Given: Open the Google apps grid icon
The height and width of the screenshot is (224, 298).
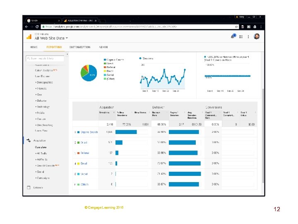Looking at the screenshot, I should 241,37.
